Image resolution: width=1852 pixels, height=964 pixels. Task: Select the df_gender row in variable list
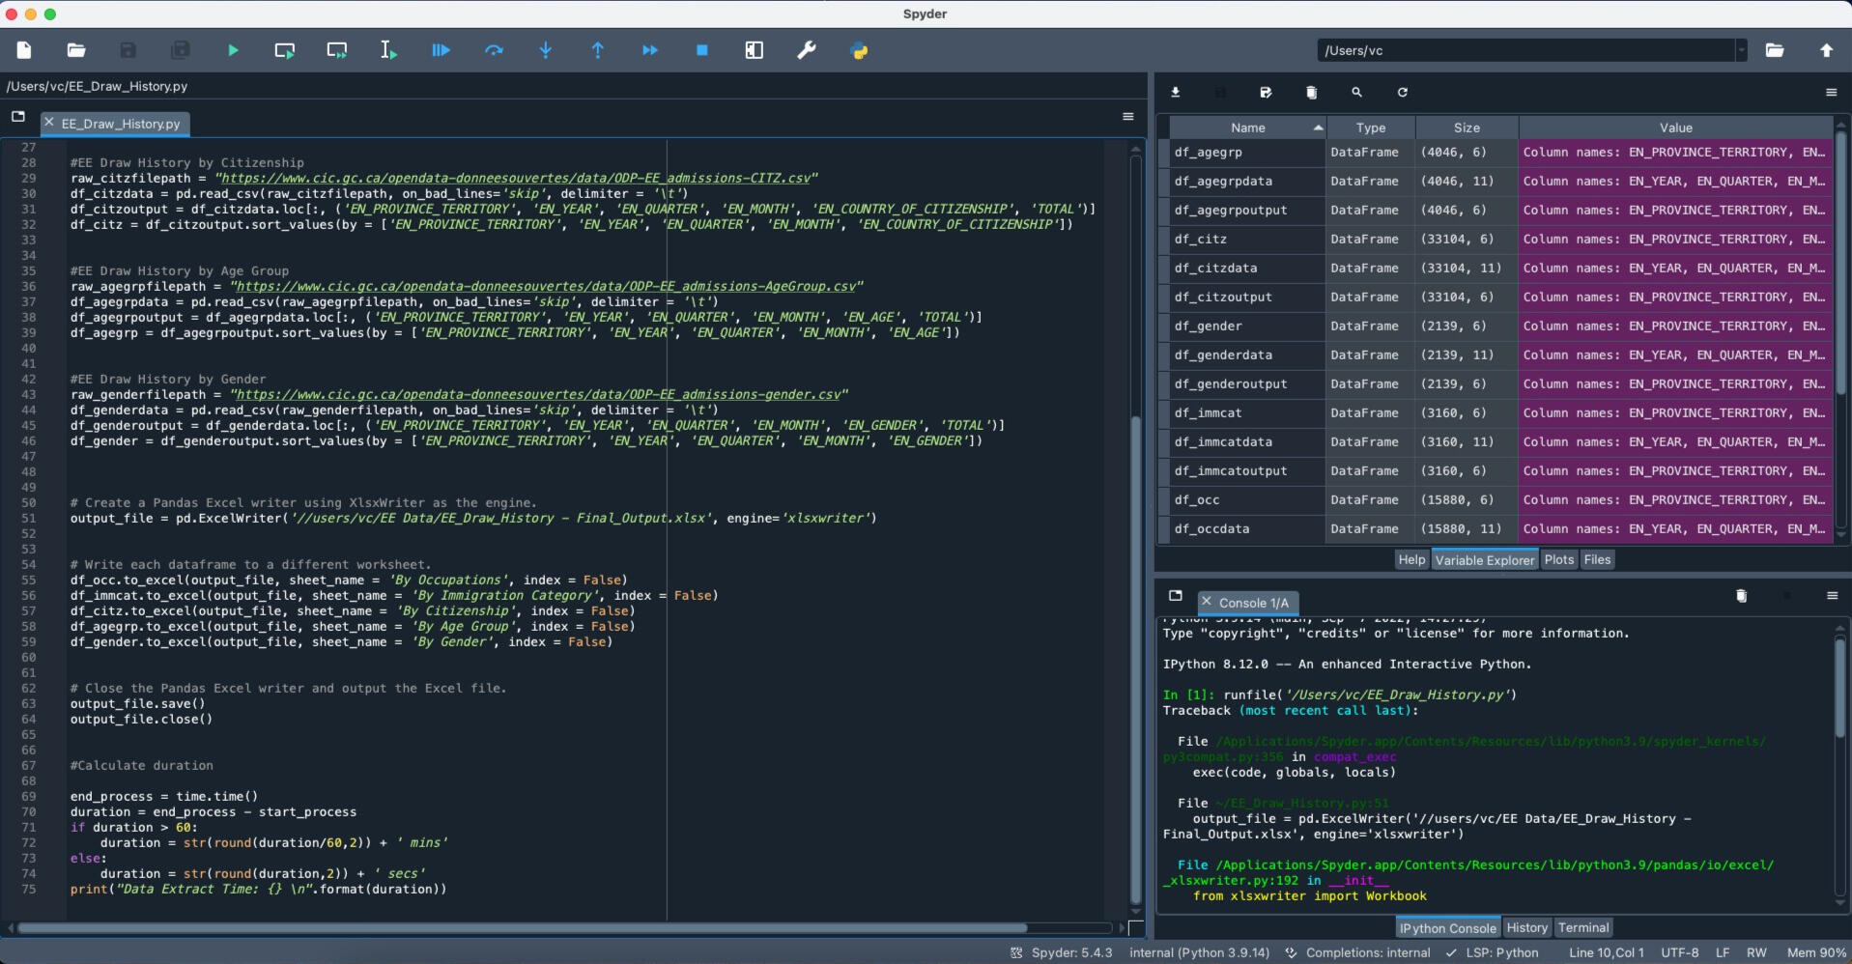coord(1208,326)
